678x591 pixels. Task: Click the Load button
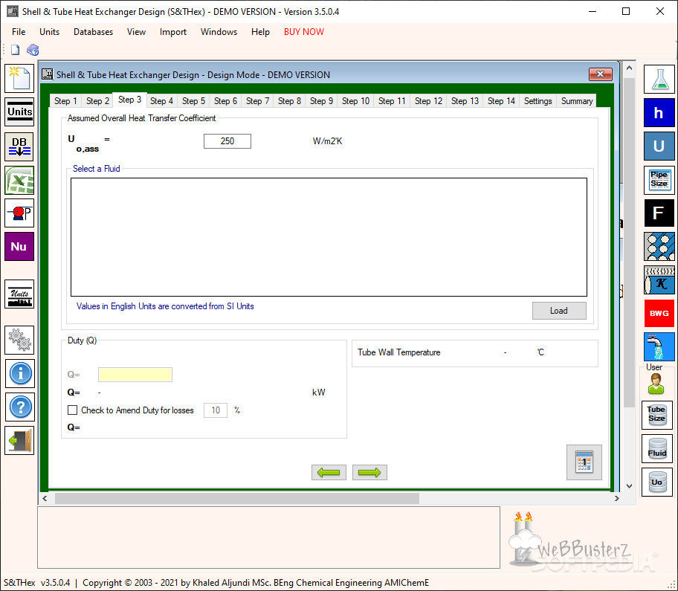[559, 311]
